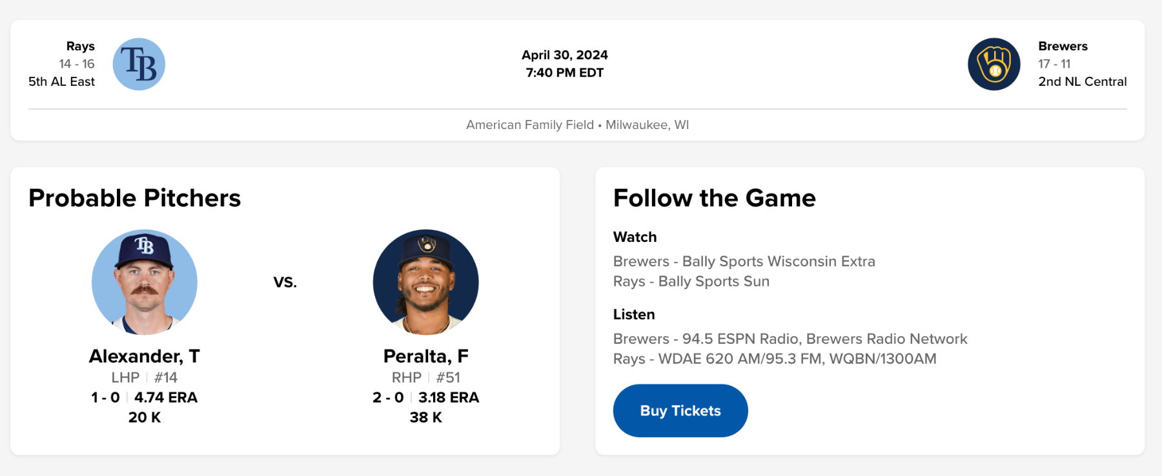1162x476 pixels.
Task: Select the Rays team name
Action: (80, 46)
